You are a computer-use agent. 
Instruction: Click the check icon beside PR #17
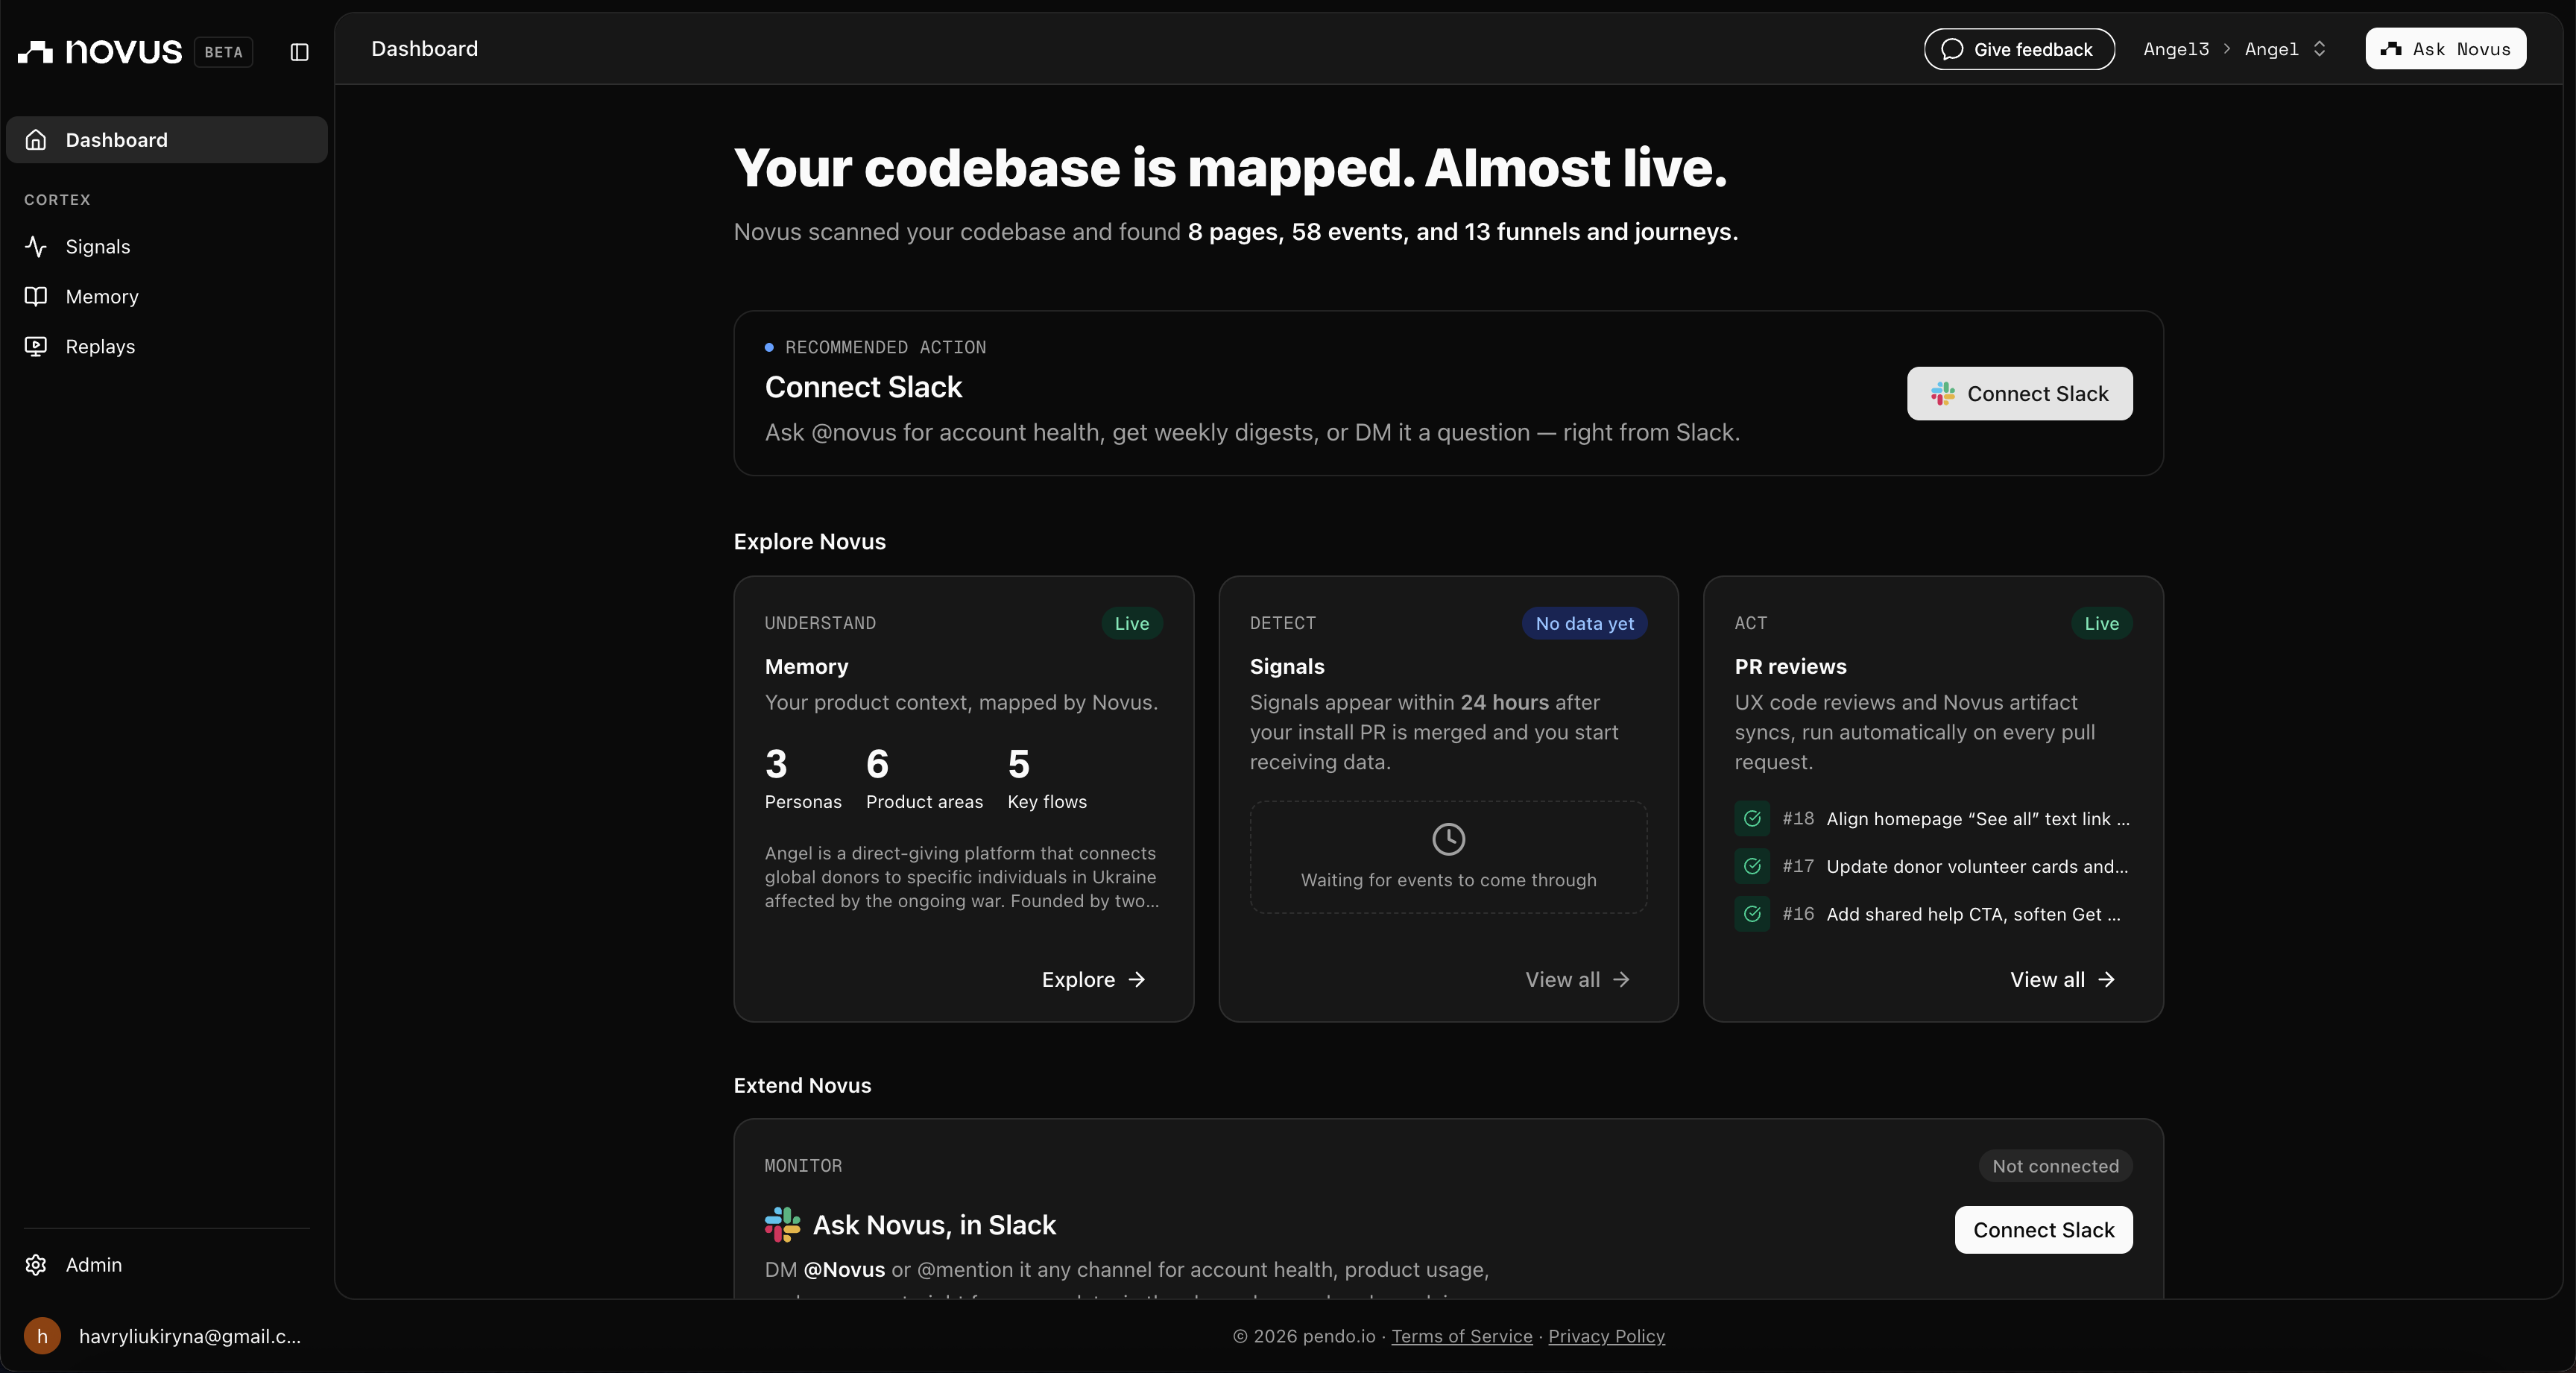click(x=1752, y=867)
